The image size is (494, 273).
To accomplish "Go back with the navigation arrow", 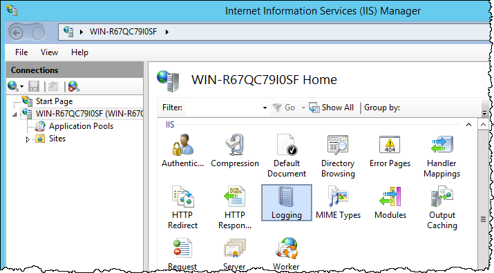I will coord(16,32).
